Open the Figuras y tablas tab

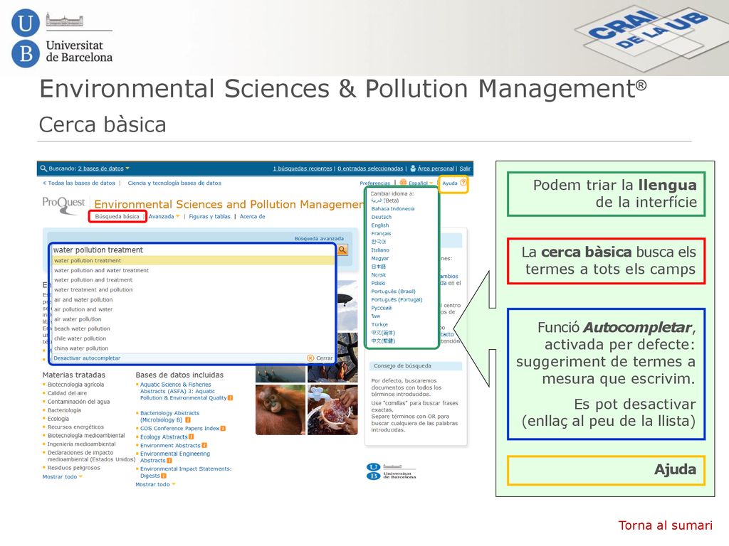(x=210, y=216)
